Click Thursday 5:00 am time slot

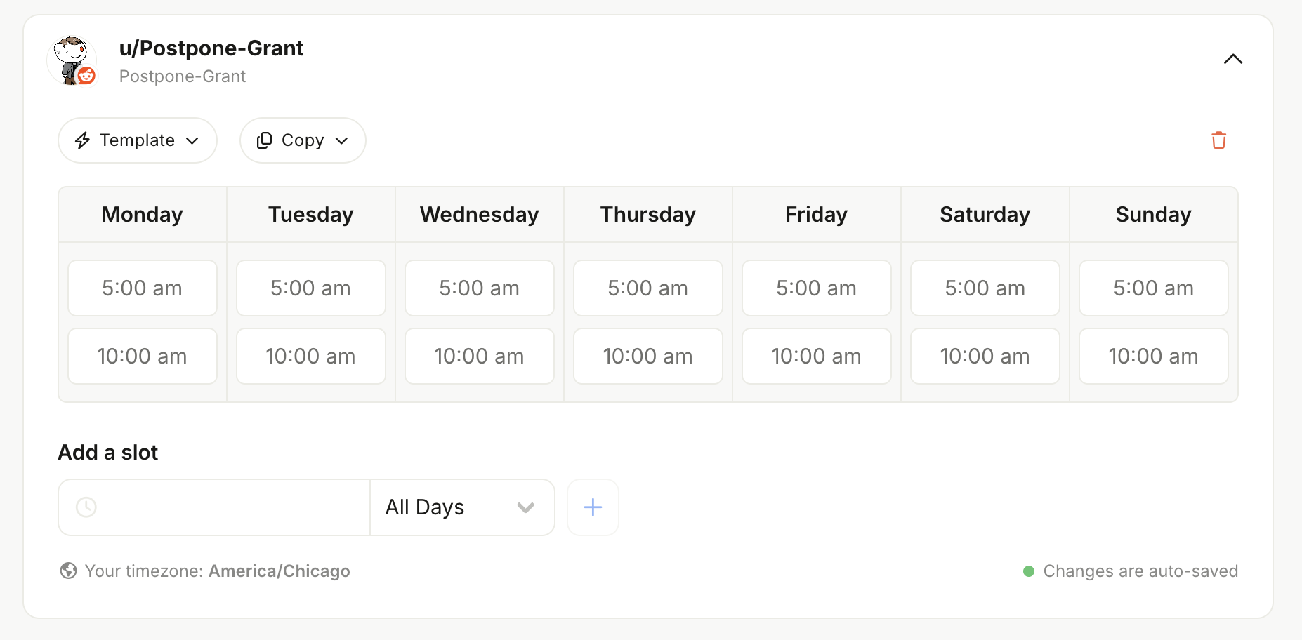click(648, 288)
